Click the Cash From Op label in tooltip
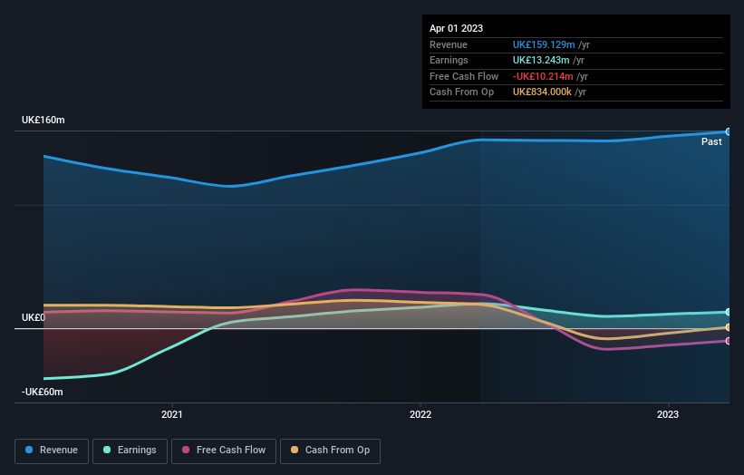Screen dimensions: 744x475 (461, 92)
